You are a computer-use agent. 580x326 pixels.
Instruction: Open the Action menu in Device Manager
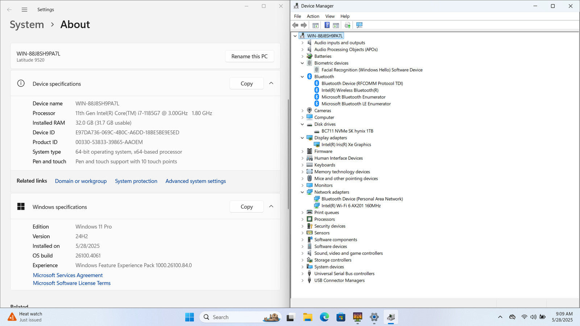[x=313, y=16]
